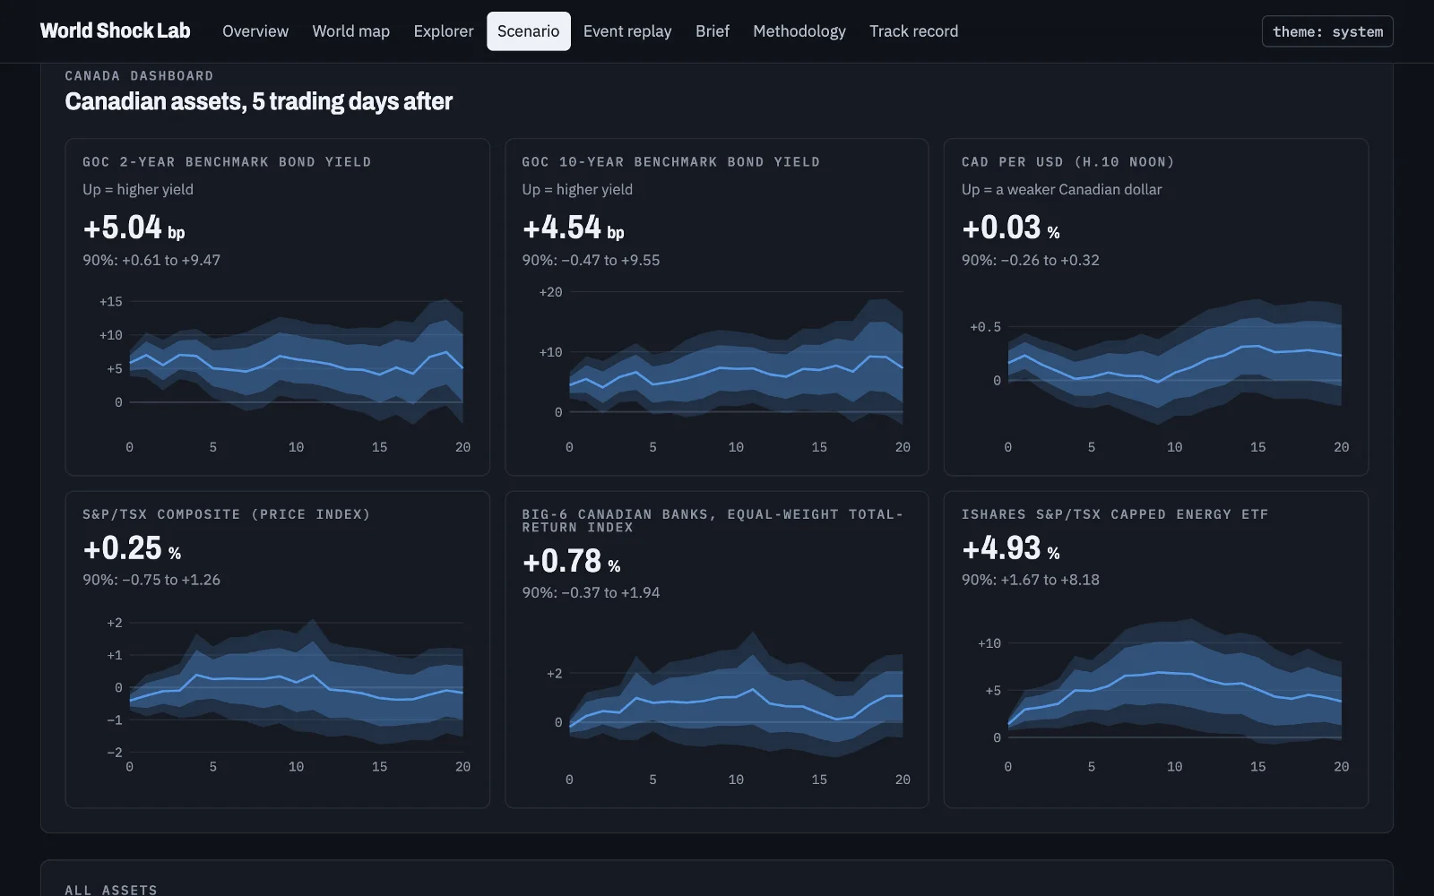Viewport: 1434px width, 896px height.
Task: Click the 90%: +0.61 to +9.47 range
Action: click(151, 260)
